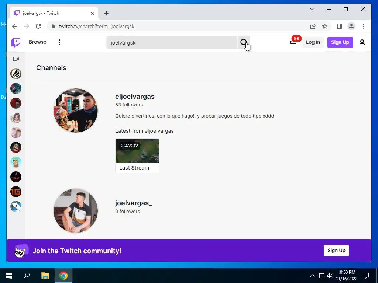Open File Explorer from taskbar
Screen dimensions: 378x283
click(x=45, y=276)
